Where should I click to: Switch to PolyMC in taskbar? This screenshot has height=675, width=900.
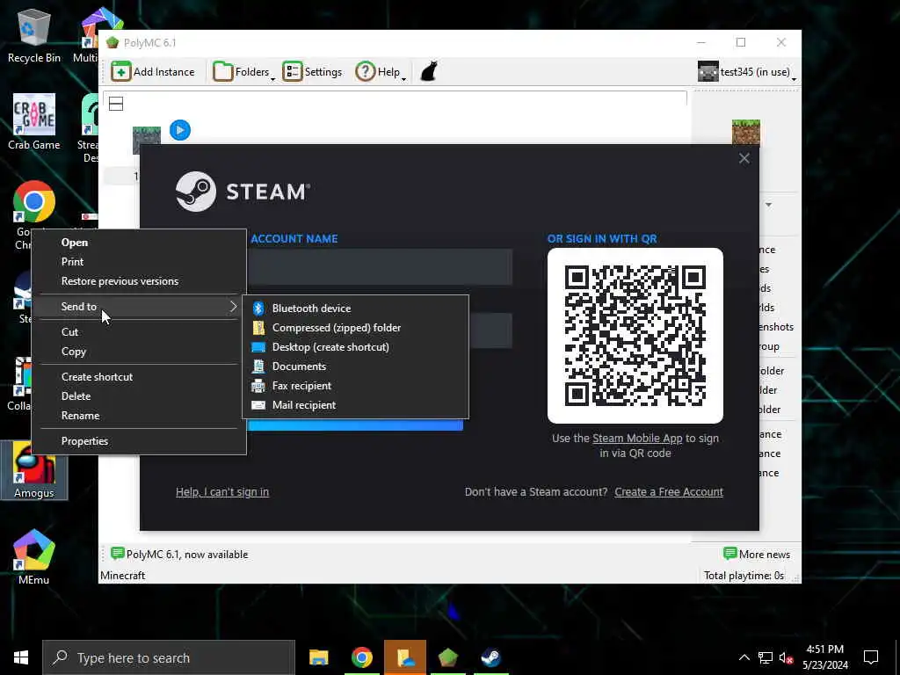(447, 657)
